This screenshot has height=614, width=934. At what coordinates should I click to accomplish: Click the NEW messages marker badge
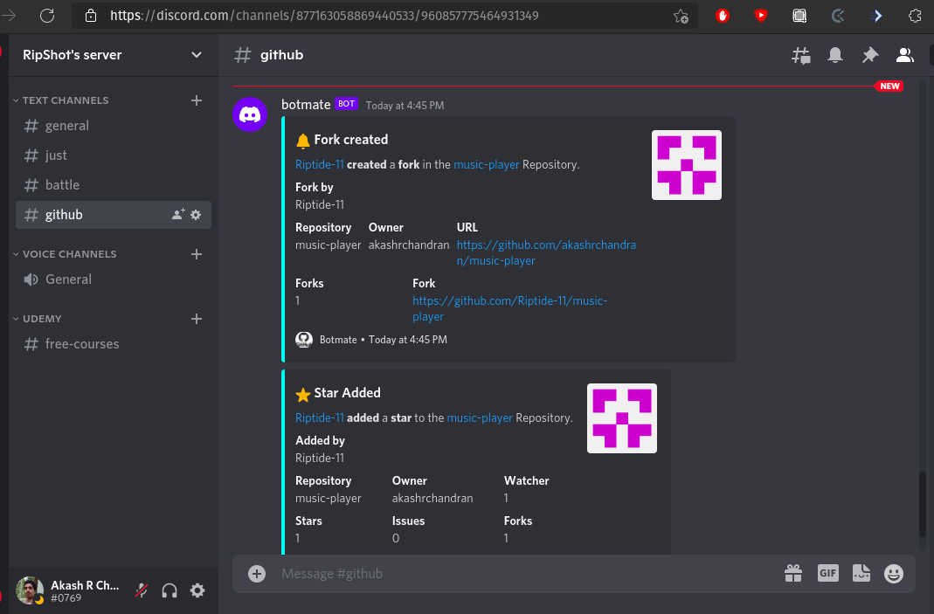(889, 86)
